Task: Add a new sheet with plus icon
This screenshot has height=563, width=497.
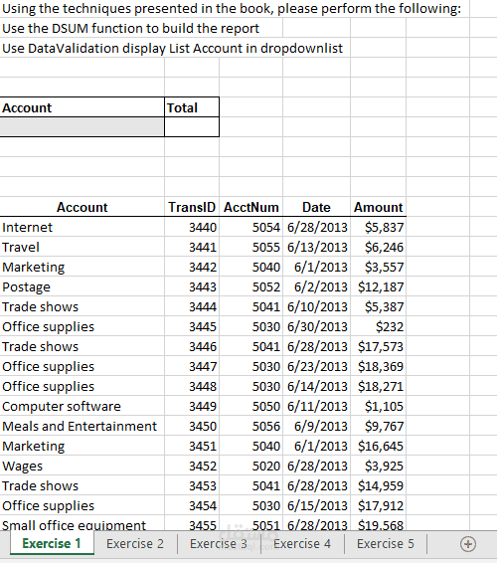Action: pyautogui.click(x=468, y=544)
